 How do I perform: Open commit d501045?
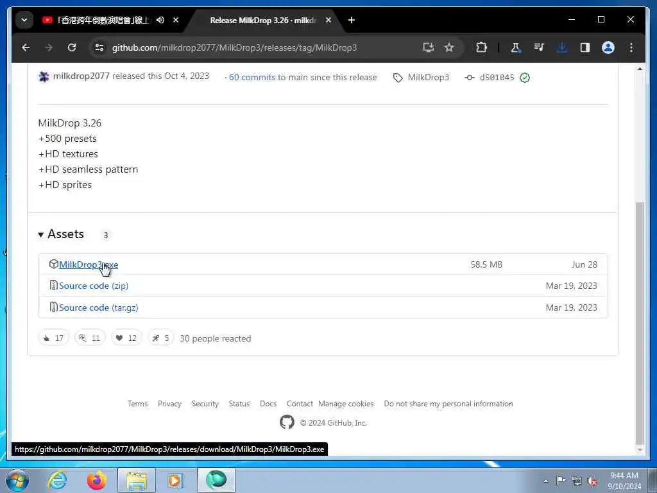pyautogui.click(x=497, y=77)
